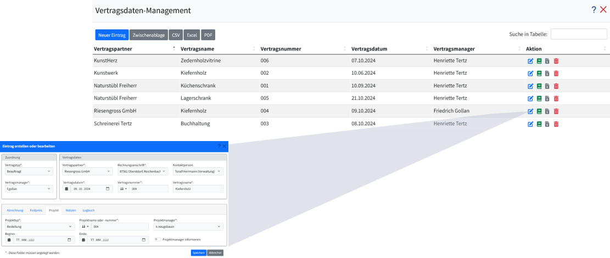610x258 pixels.
Task: Open numbering dropdown beside Vertragsnummer field
Action: tap(124, 189)
